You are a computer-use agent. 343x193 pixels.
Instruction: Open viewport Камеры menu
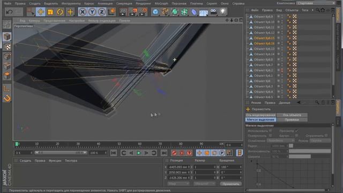point(34,20)
